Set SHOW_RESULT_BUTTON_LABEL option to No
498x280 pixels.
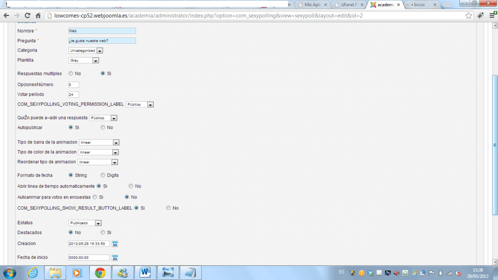click(x=168, y=208)
